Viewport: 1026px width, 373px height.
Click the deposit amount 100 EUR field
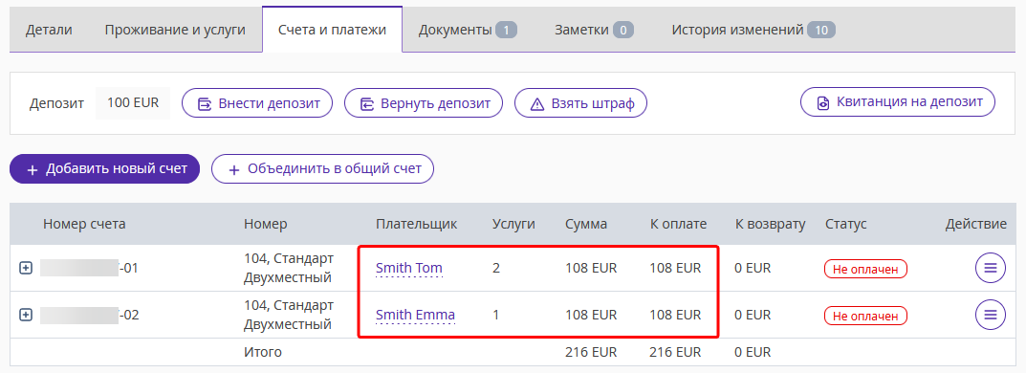tap(133, 103)
